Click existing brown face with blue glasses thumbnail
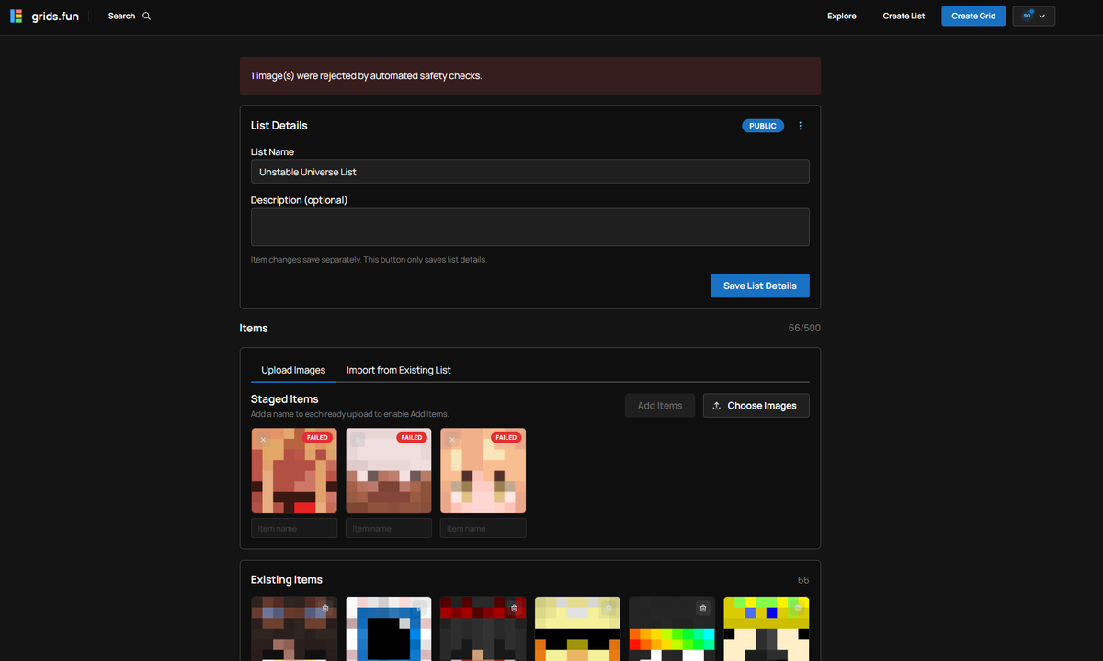The width and height of the screenshot is (1103, 661). click(x=294, y=629)
